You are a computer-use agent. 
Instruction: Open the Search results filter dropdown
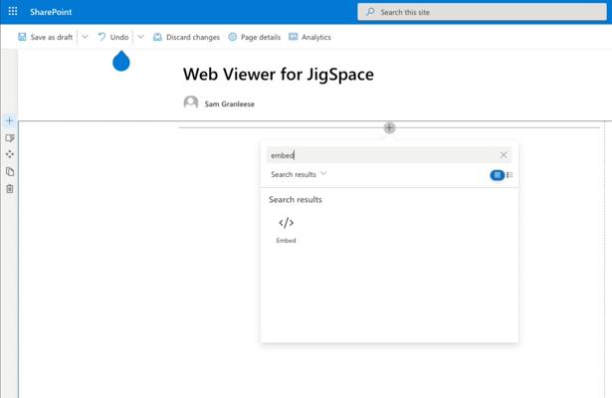pyautogui.click(x=299, y=174)
